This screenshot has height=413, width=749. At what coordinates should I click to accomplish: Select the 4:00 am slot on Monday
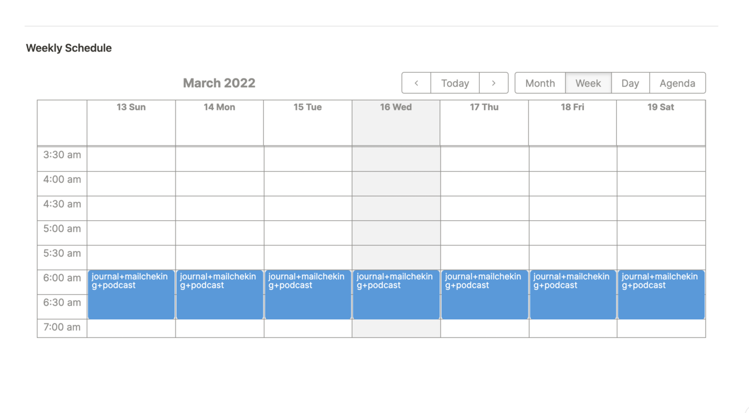219,183
